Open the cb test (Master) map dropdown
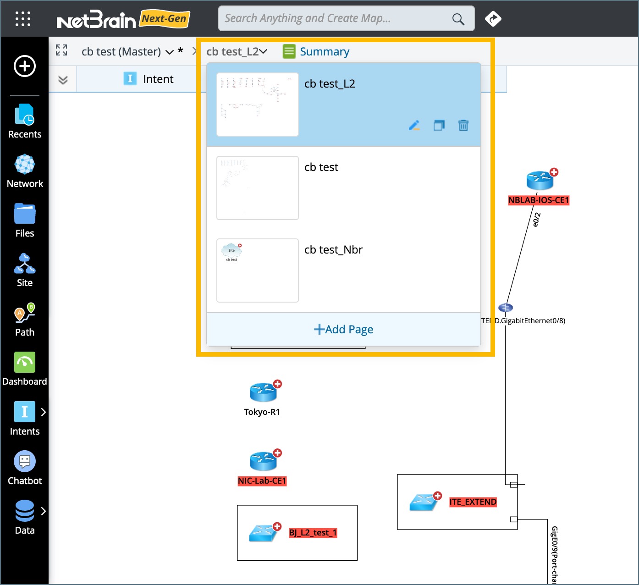Screen dimensions: 639x585 click(x=169, y=51)
